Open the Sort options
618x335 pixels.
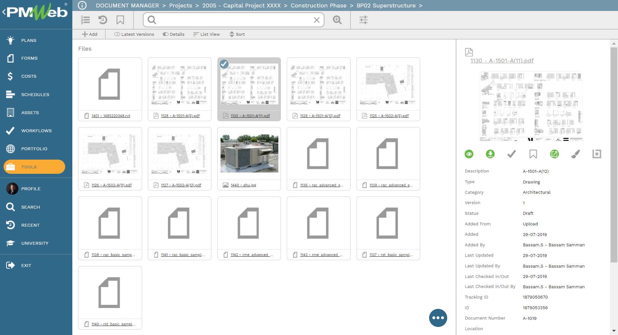click(237, 34)
